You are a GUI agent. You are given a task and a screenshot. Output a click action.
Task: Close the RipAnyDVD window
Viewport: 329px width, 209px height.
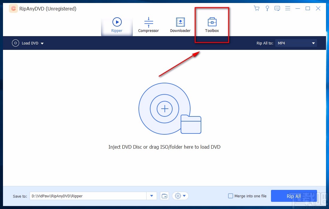[x=318, y=8]
